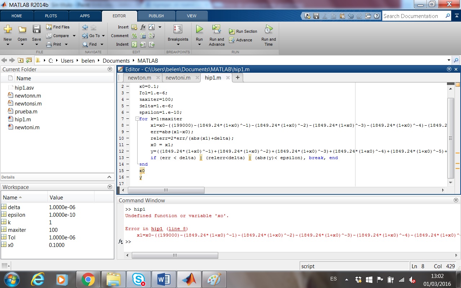Open the Breakpoints dropdown arrow

coord(178,45)
